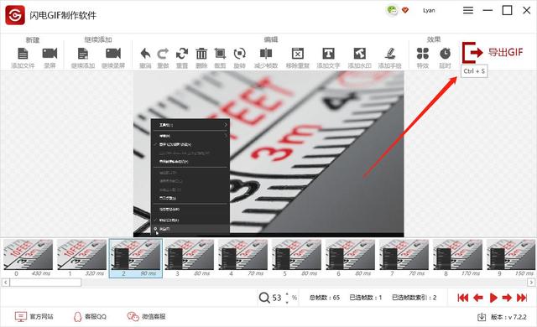The width and height of the screenshot is (537, 327).
Task: Click the WeChat avatar icon in title bar
Action: tap(392, 10)
